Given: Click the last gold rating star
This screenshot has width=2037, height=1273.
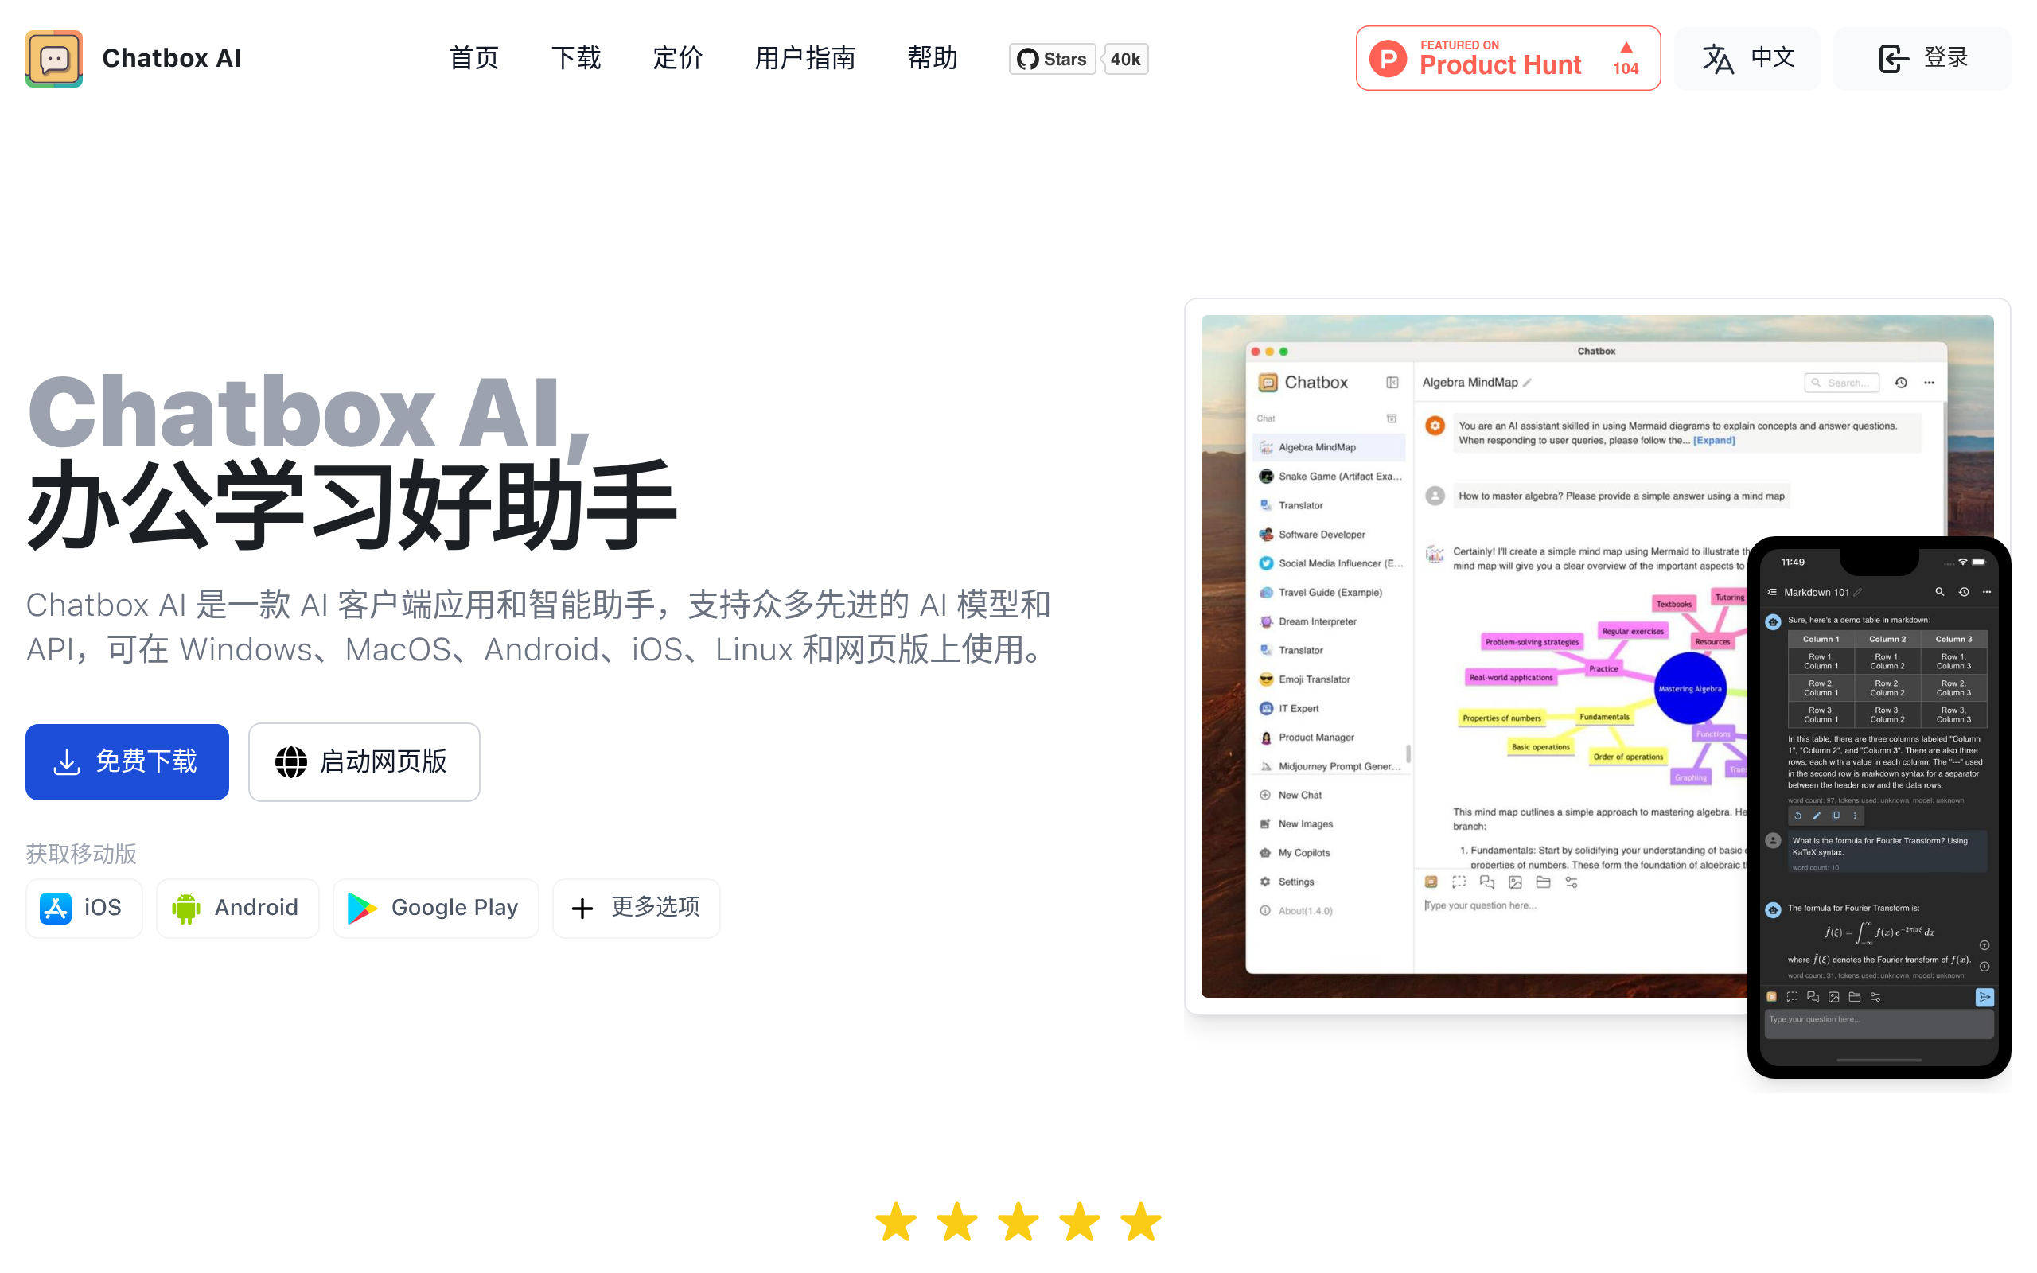Looking at the screenshot, I should [1141, 1221].
